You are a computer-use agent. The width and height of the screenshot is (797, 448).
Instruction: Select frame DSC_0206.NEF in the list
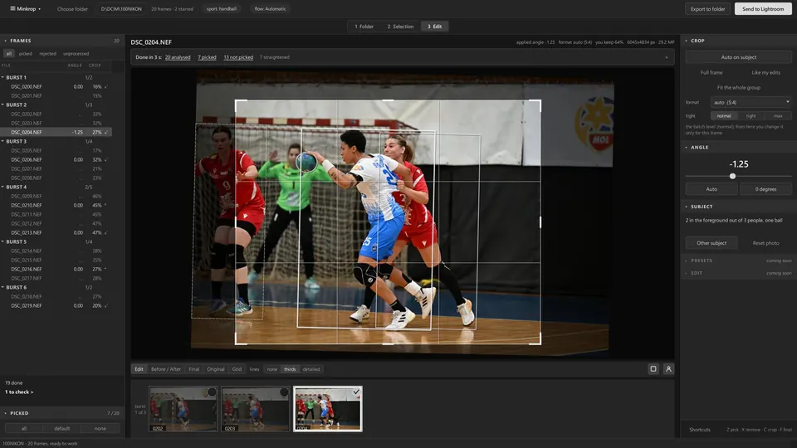pos(56,160)
